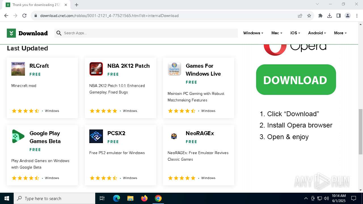The height and width of the screenshot is (204, 363).
Task: Open Windows Start menu
Action: (7, 198)
